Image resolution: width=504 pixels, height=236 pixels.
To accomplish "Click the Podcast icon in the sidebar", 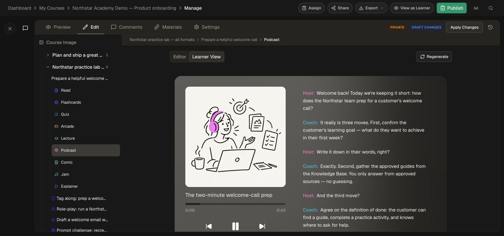I will (x=56, y=150).
